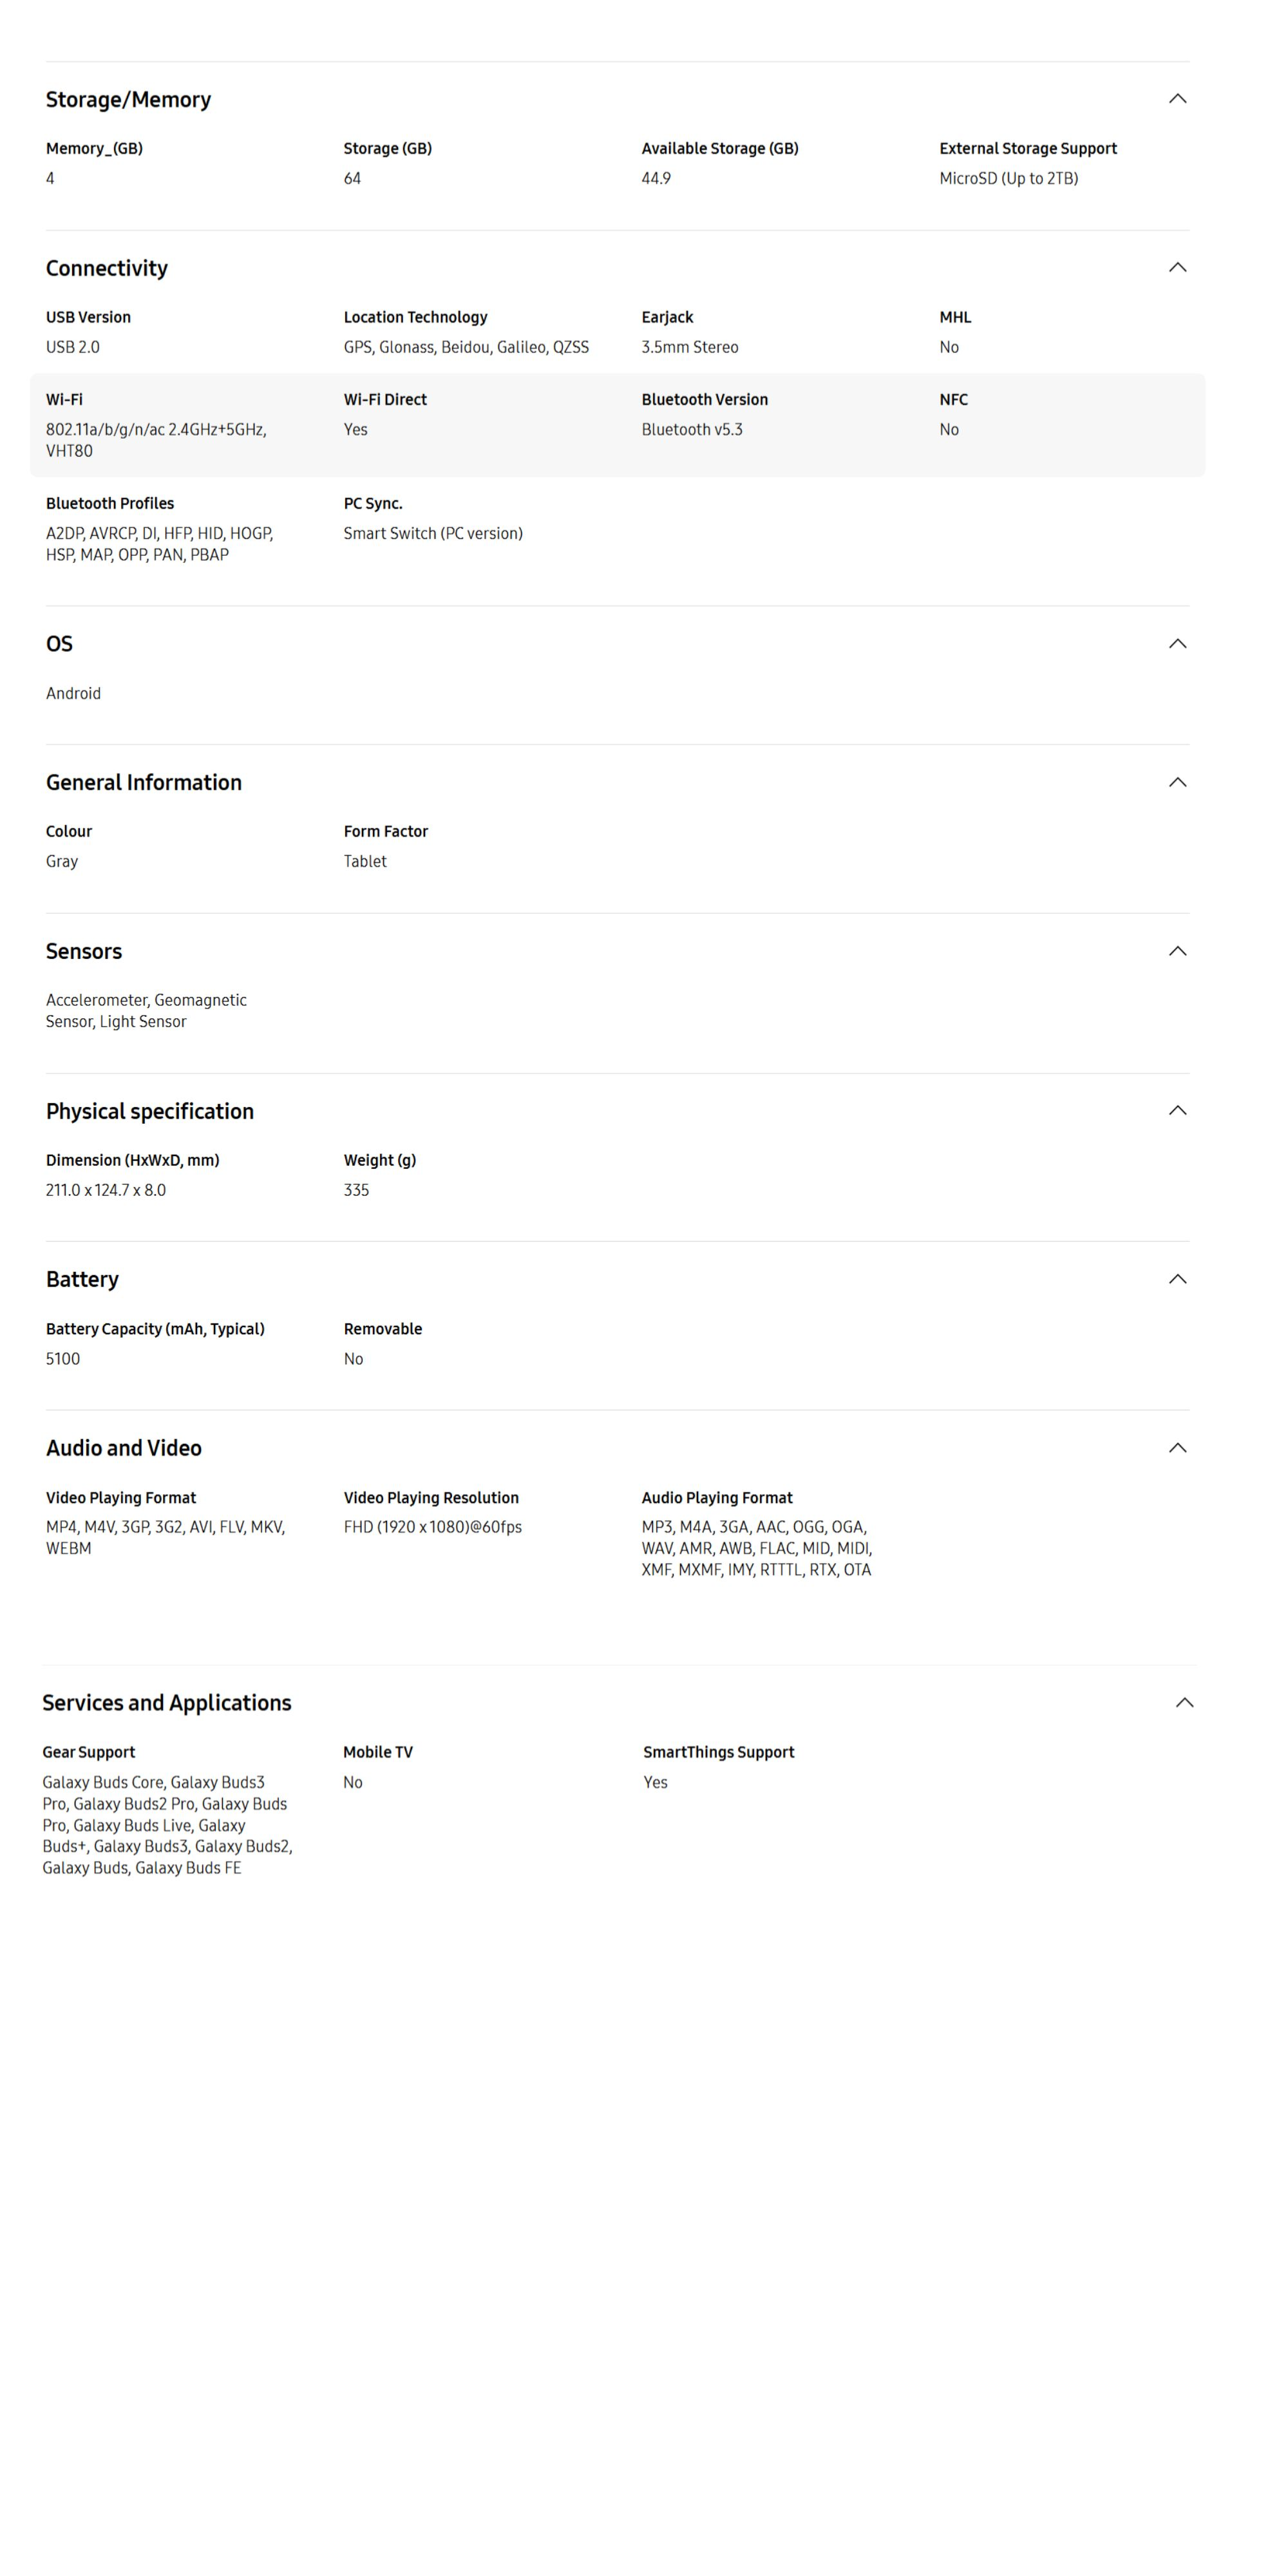Click the Wi-Fi Direct value Yes
1288x2576 pixels.
[x=355, y=429]
